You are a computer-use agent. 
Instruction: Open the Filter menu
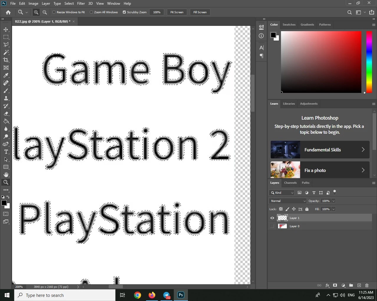click(x=81, y=3)
